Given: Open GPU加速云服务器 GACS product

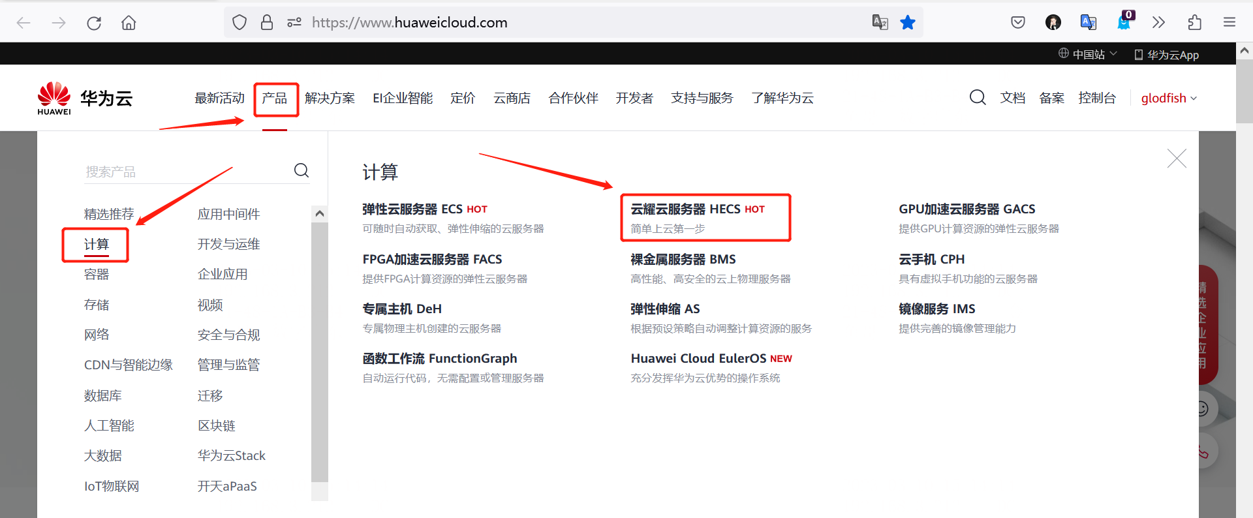Looking at the screenshot, I should pos(967,209).
